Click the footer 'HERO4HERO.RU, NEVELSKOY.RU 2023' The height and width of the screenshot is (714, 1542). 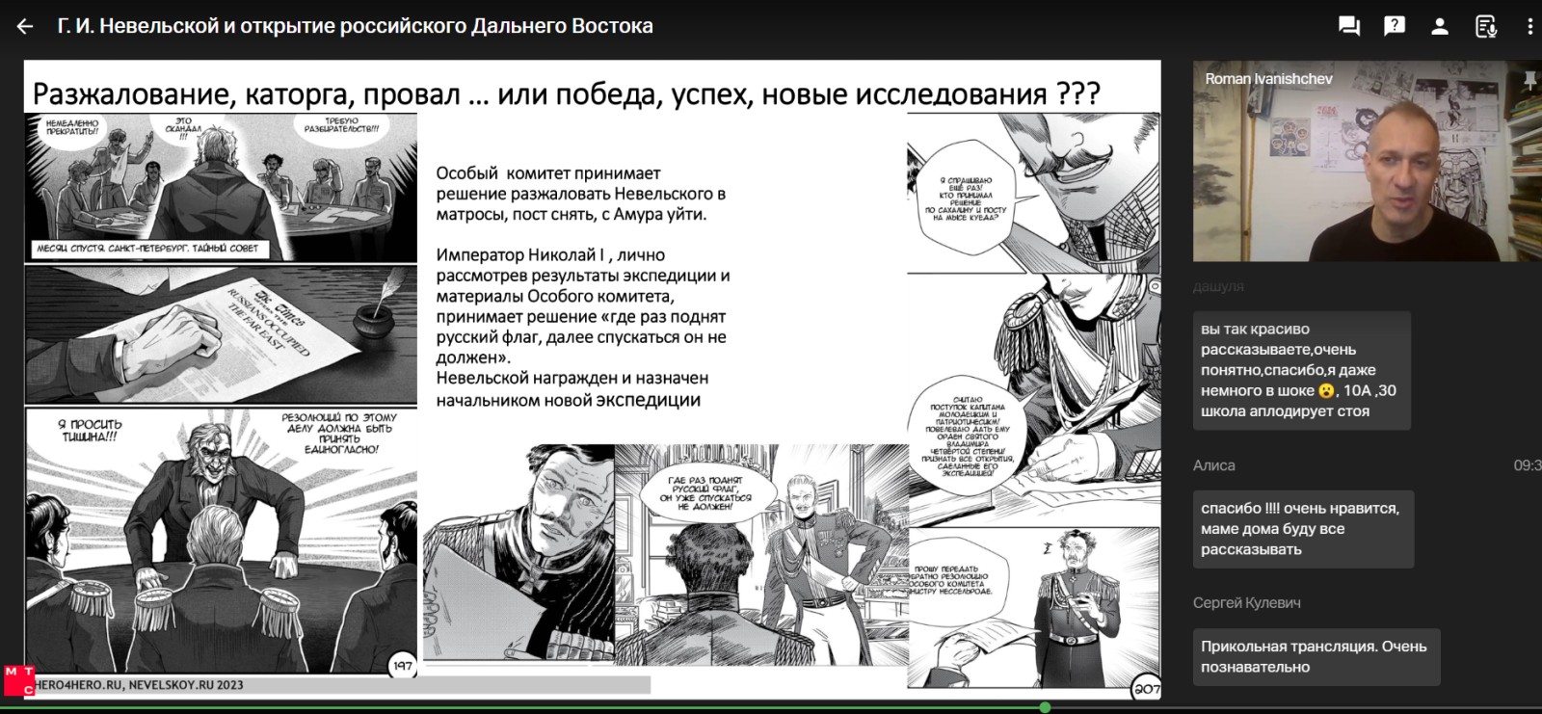(140, 685)
